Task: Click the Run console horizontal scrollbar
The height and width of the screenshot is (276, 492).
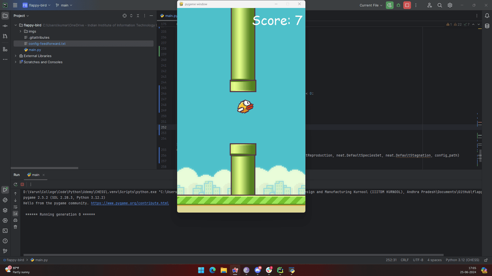Action: 231,255
